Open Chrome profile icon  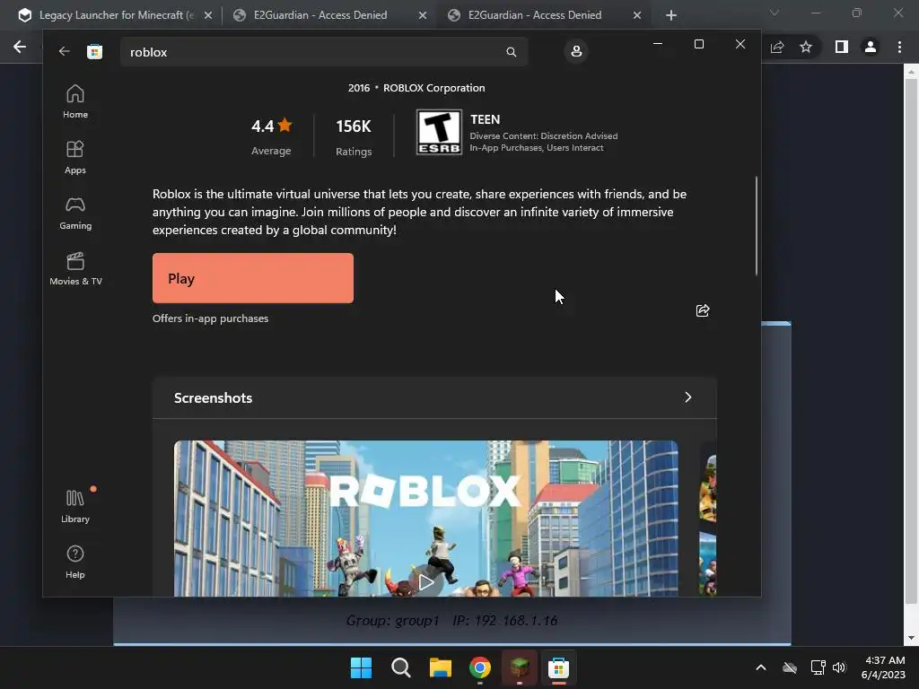pyautogui.click(x=871, y=47)
